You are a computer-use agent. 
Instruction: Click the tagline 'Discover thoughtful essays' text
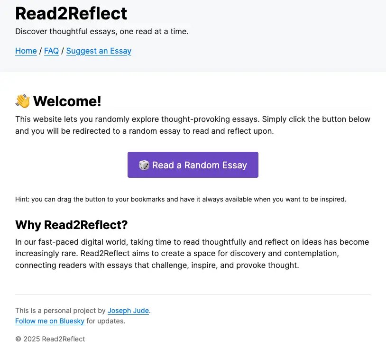pyautogui.click(x=102, y=32)
